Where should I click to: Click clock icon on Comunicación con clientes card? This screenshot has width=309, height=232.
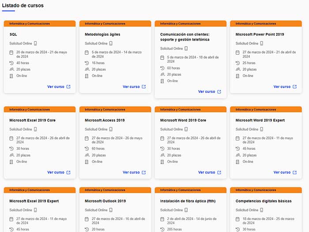pos(162,68)
